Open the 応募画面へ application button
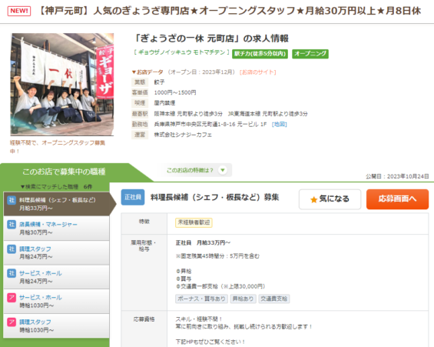 pyautogui.click(x=397, y=199)
